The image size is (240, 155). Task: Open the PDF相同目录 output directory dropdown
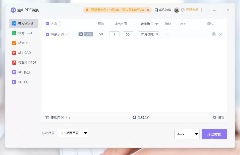click(x=73, y=133)
